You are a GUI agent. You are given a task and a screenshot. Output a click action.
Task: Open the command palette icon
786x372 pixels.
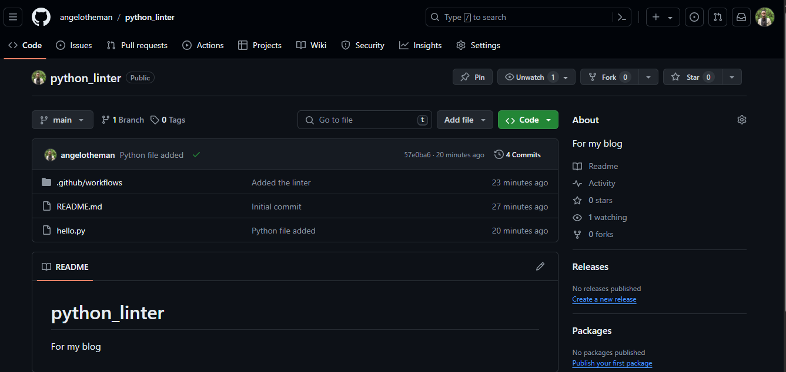coord(621,17)
